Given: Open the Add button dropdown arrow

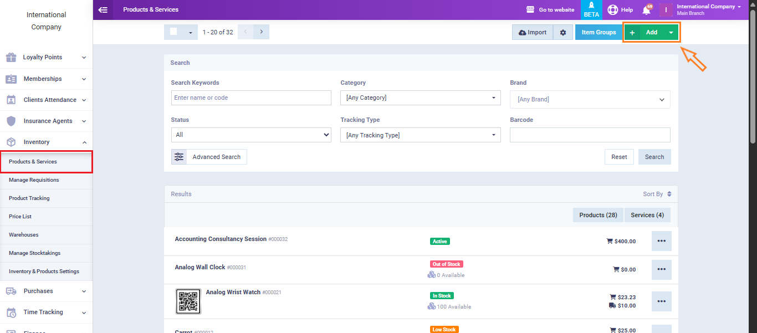Looking at the screenshot, I should (671, 33).
